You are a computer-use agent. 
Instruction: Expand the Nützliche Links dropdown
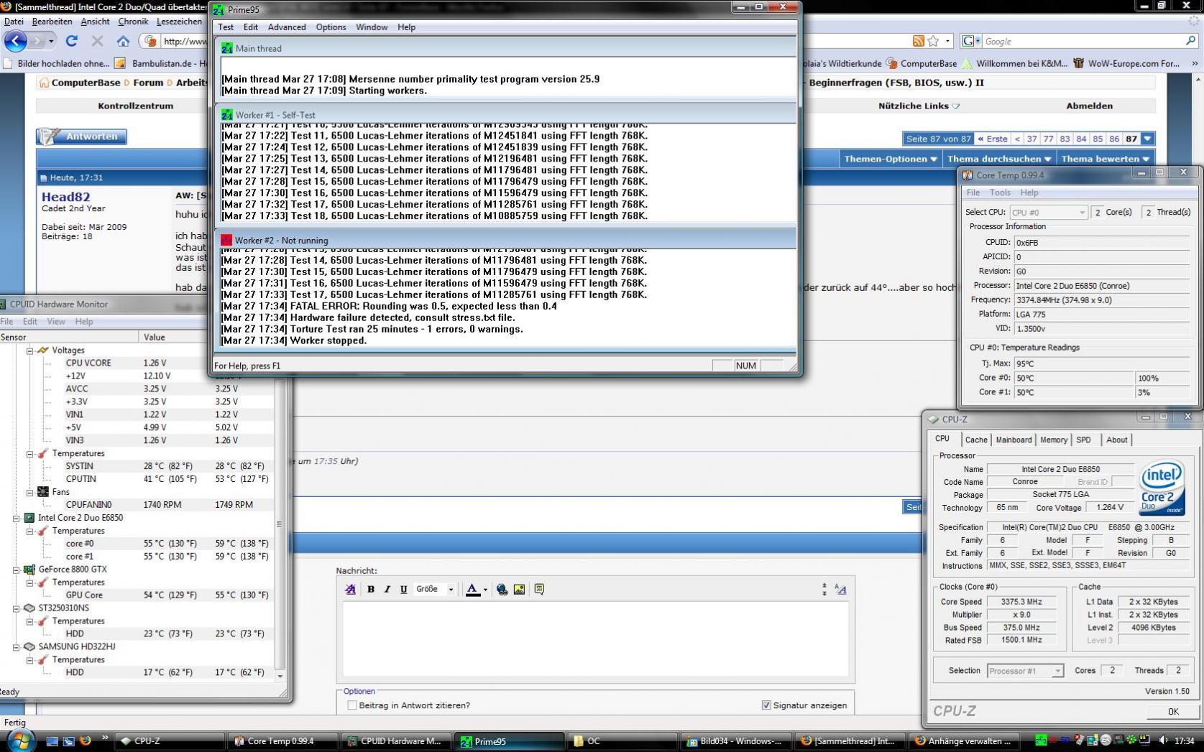(x=919, y=106)
